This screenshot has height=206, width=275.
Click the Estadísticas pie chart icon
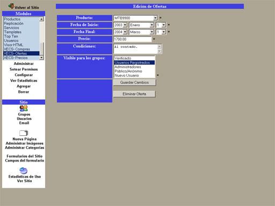(x=24, y=171)
